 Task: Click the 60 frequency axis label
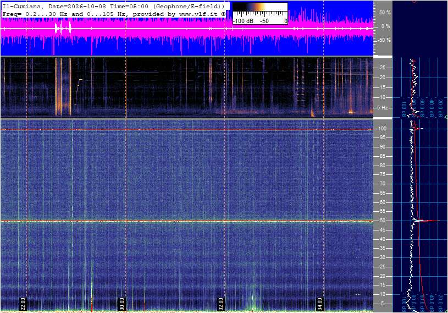[x=382, y=202]
